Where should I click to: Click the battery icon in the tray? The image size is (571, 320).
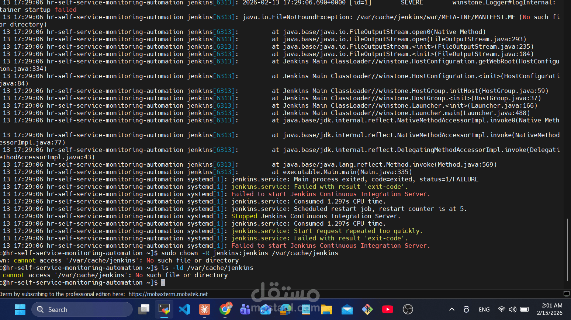[x=525, y=309]
